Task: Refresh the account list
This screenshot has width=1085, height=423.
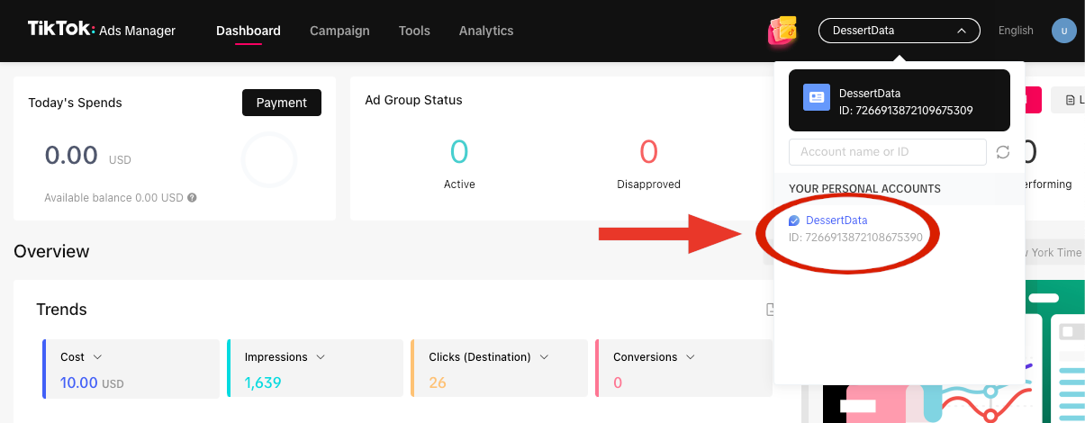Action: [1003, 152]
